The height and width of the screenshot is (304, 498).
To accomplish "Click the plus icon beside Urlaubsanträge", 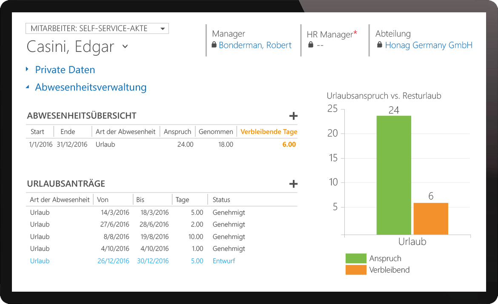I will click(293, 184).
